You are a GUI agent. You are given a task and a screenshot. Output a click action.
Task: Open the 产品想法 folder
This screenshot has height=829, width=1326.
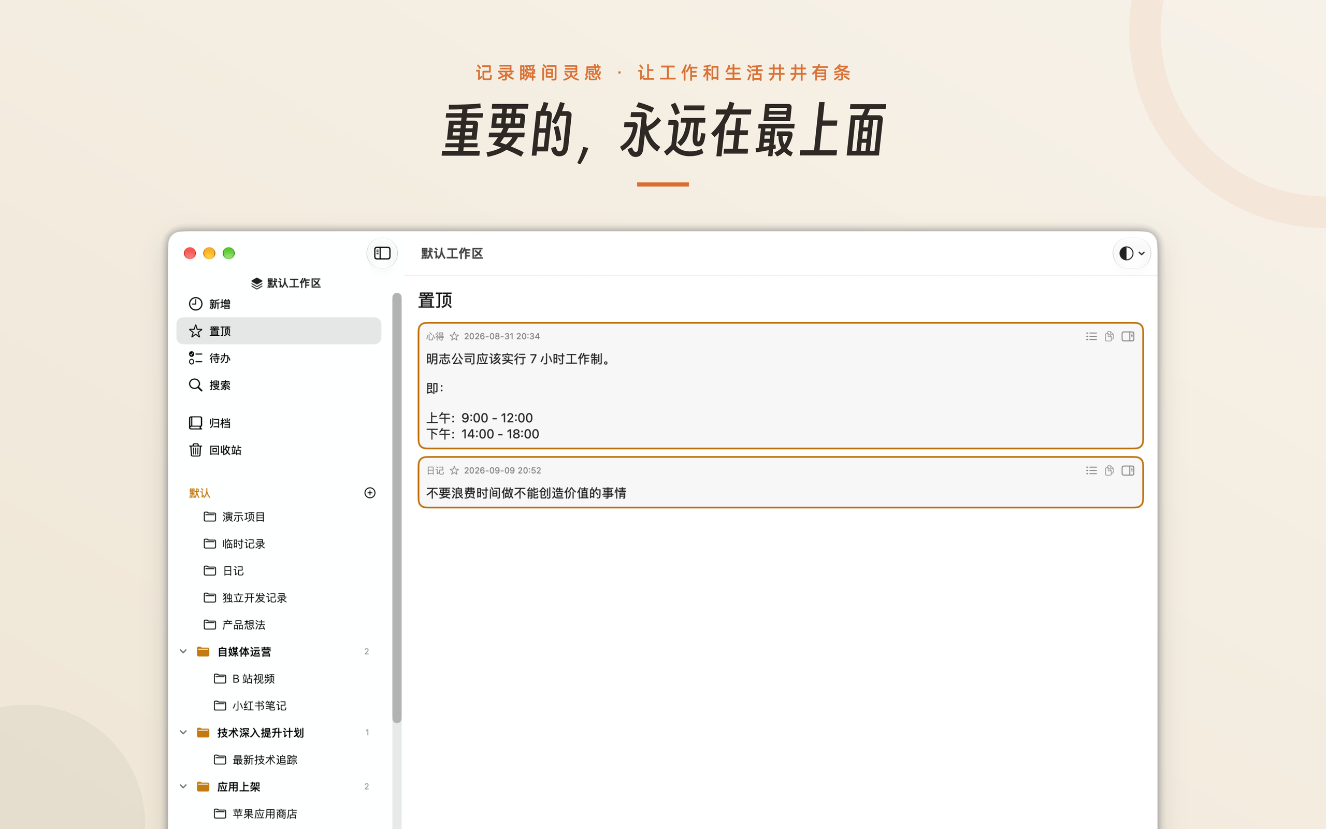(279, 624)
